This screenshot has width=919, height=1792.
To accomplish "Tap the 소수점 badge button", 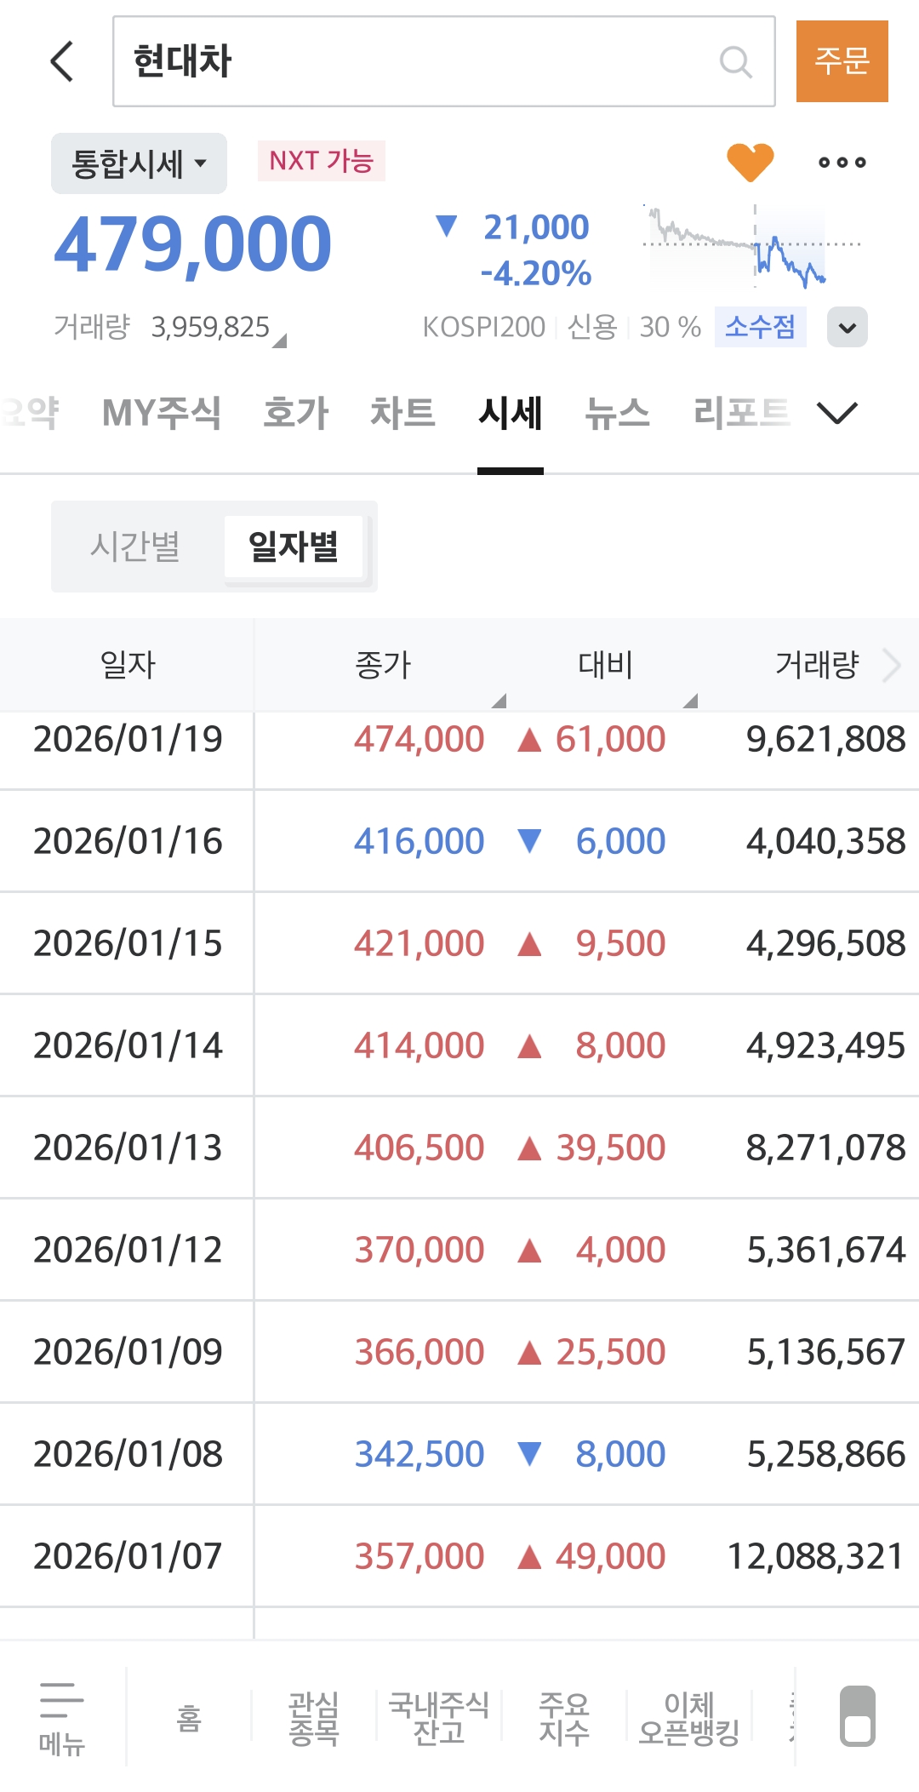I will 760,327.
